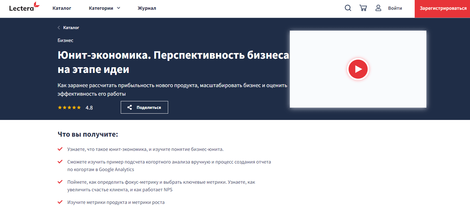This screenshot has width=470, height=208.
Task: Click the 4.8 rating score
Action: click(89, 108)
